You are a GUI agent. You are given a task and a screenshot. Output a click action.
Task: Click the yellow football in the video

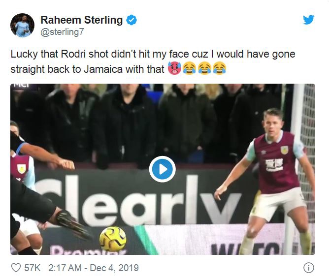pos(113,238)
